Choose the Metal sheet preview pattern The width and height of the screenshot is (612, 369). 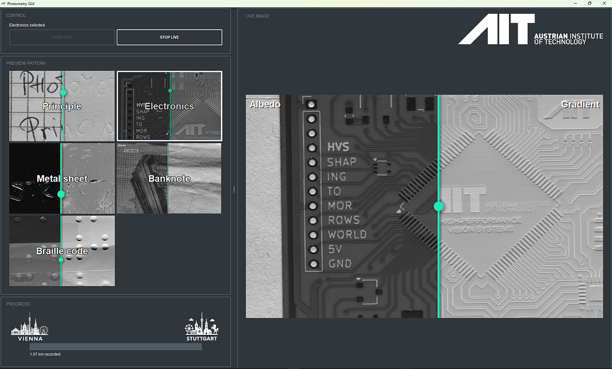[62, 178]
